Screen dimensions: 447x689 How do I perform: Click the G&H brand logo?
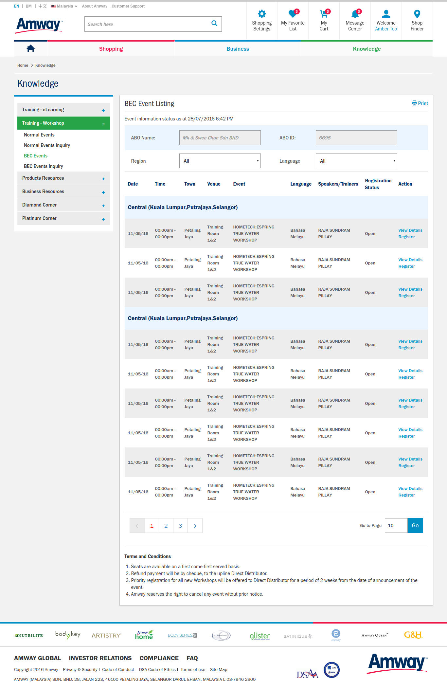pyautogui.click(x=413, y=635)
